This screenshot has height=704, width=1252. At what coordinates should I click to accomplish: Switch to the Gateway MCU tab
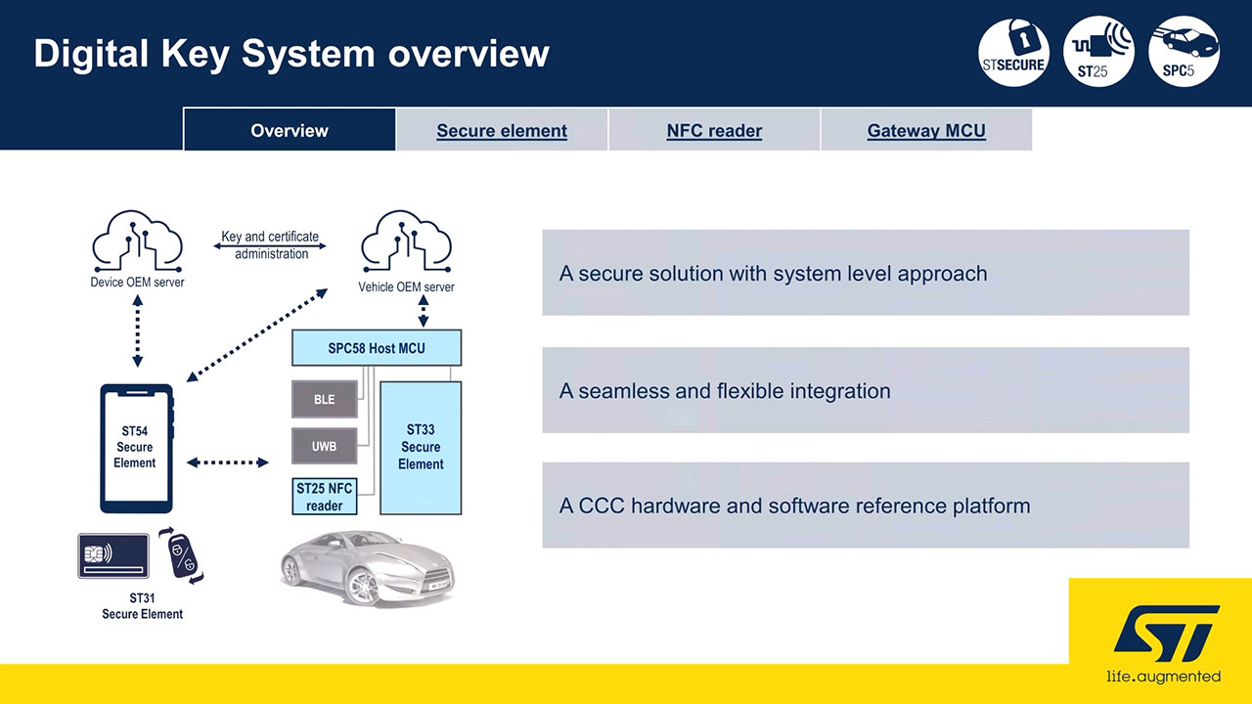pos(926,130)
